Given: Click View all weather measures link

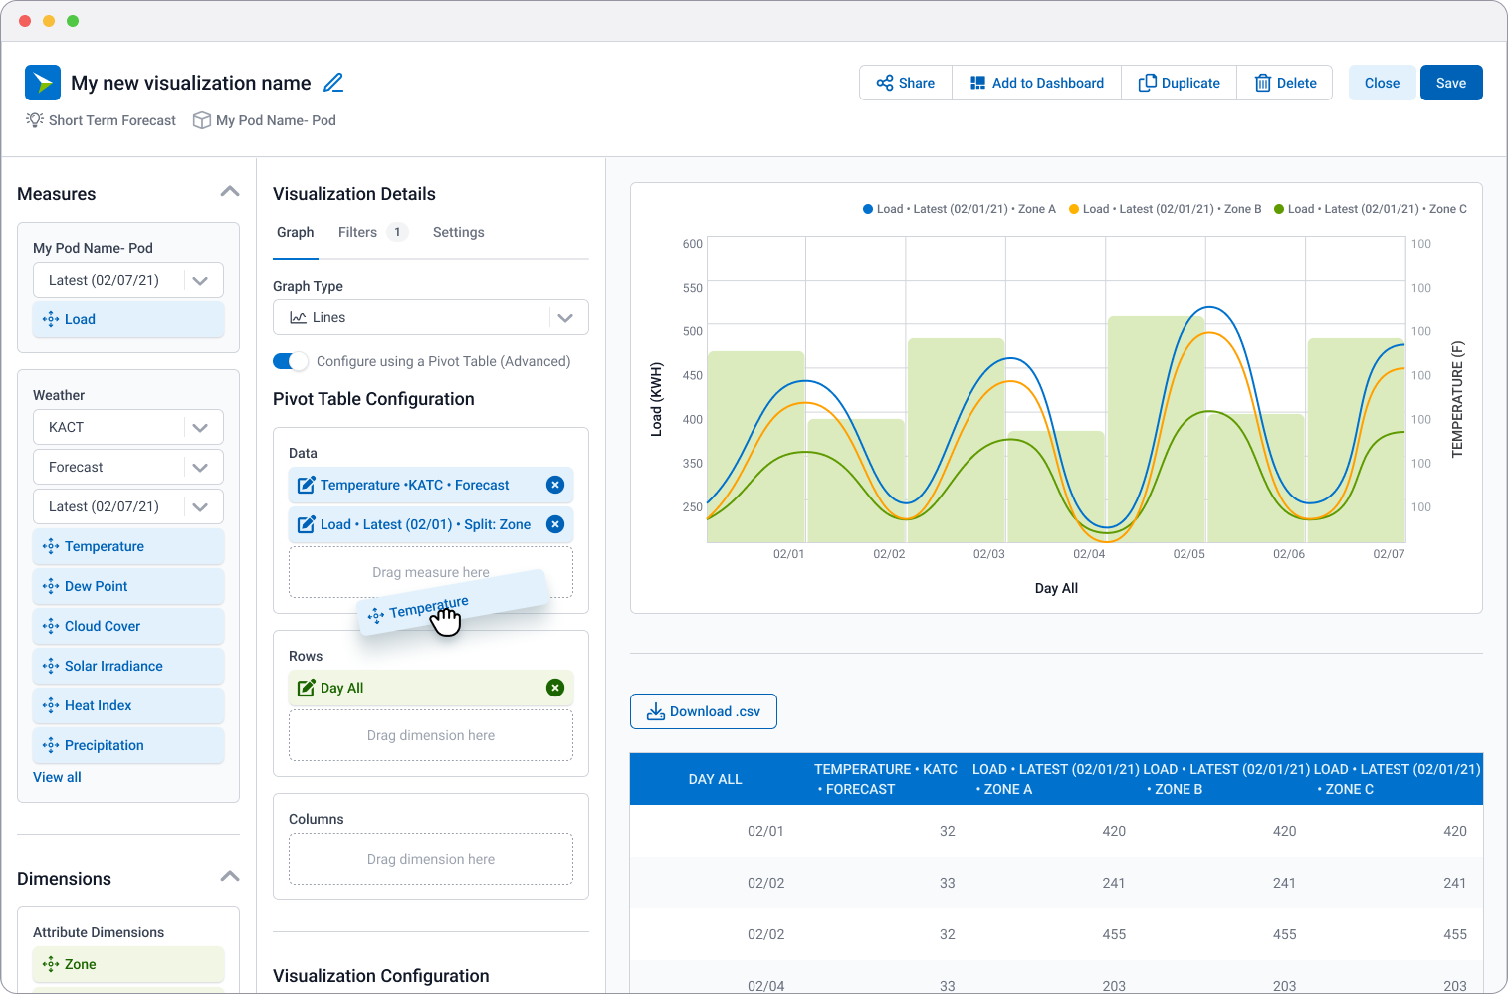Looking at the screenshot, I should [x=57, y=777].
